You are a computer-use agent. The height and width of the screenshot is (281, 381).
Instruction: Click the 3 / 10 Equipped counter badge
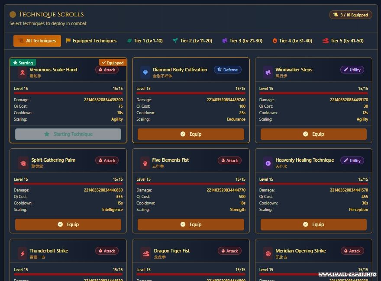[x=350, y=15]
